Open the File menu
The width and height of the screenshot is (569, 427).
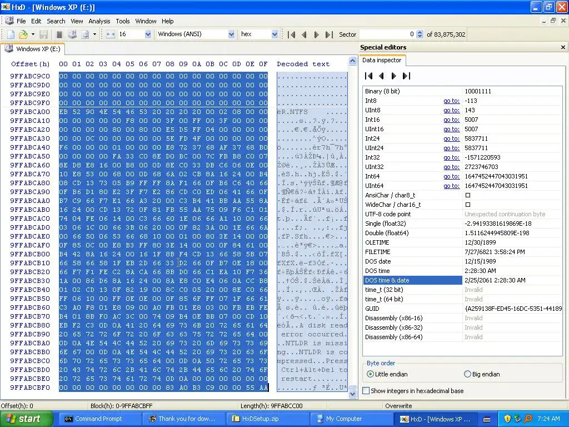click(21, 21)
